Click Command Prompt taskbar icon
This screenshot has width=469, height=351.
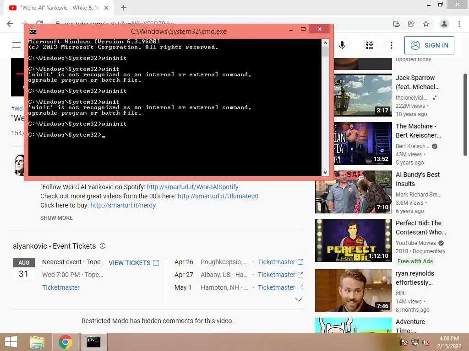93,342
